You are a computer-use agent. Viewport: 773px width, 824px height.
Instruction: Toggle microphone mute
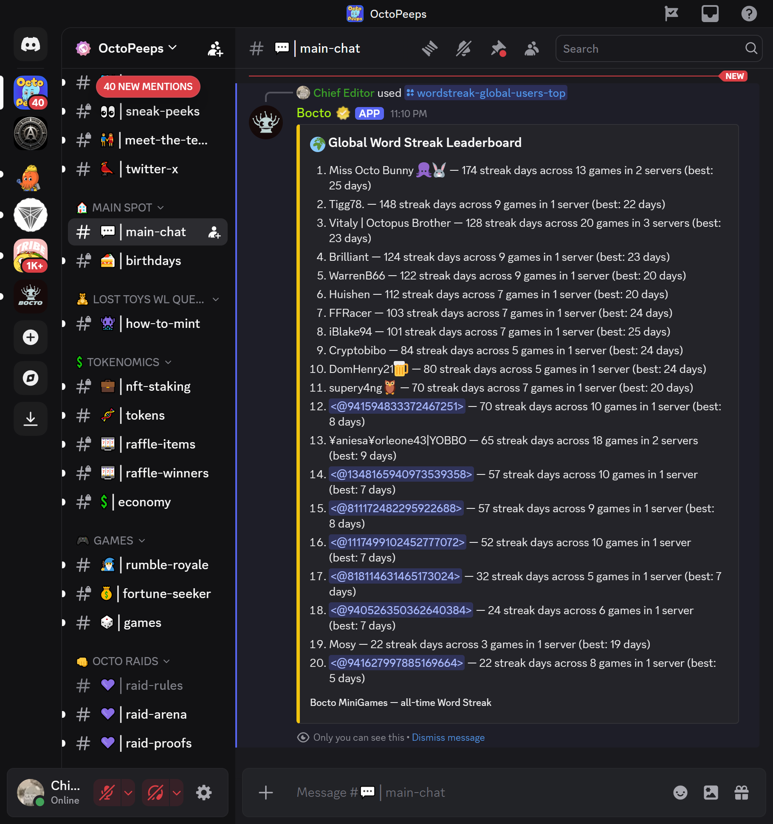(107, 793)
